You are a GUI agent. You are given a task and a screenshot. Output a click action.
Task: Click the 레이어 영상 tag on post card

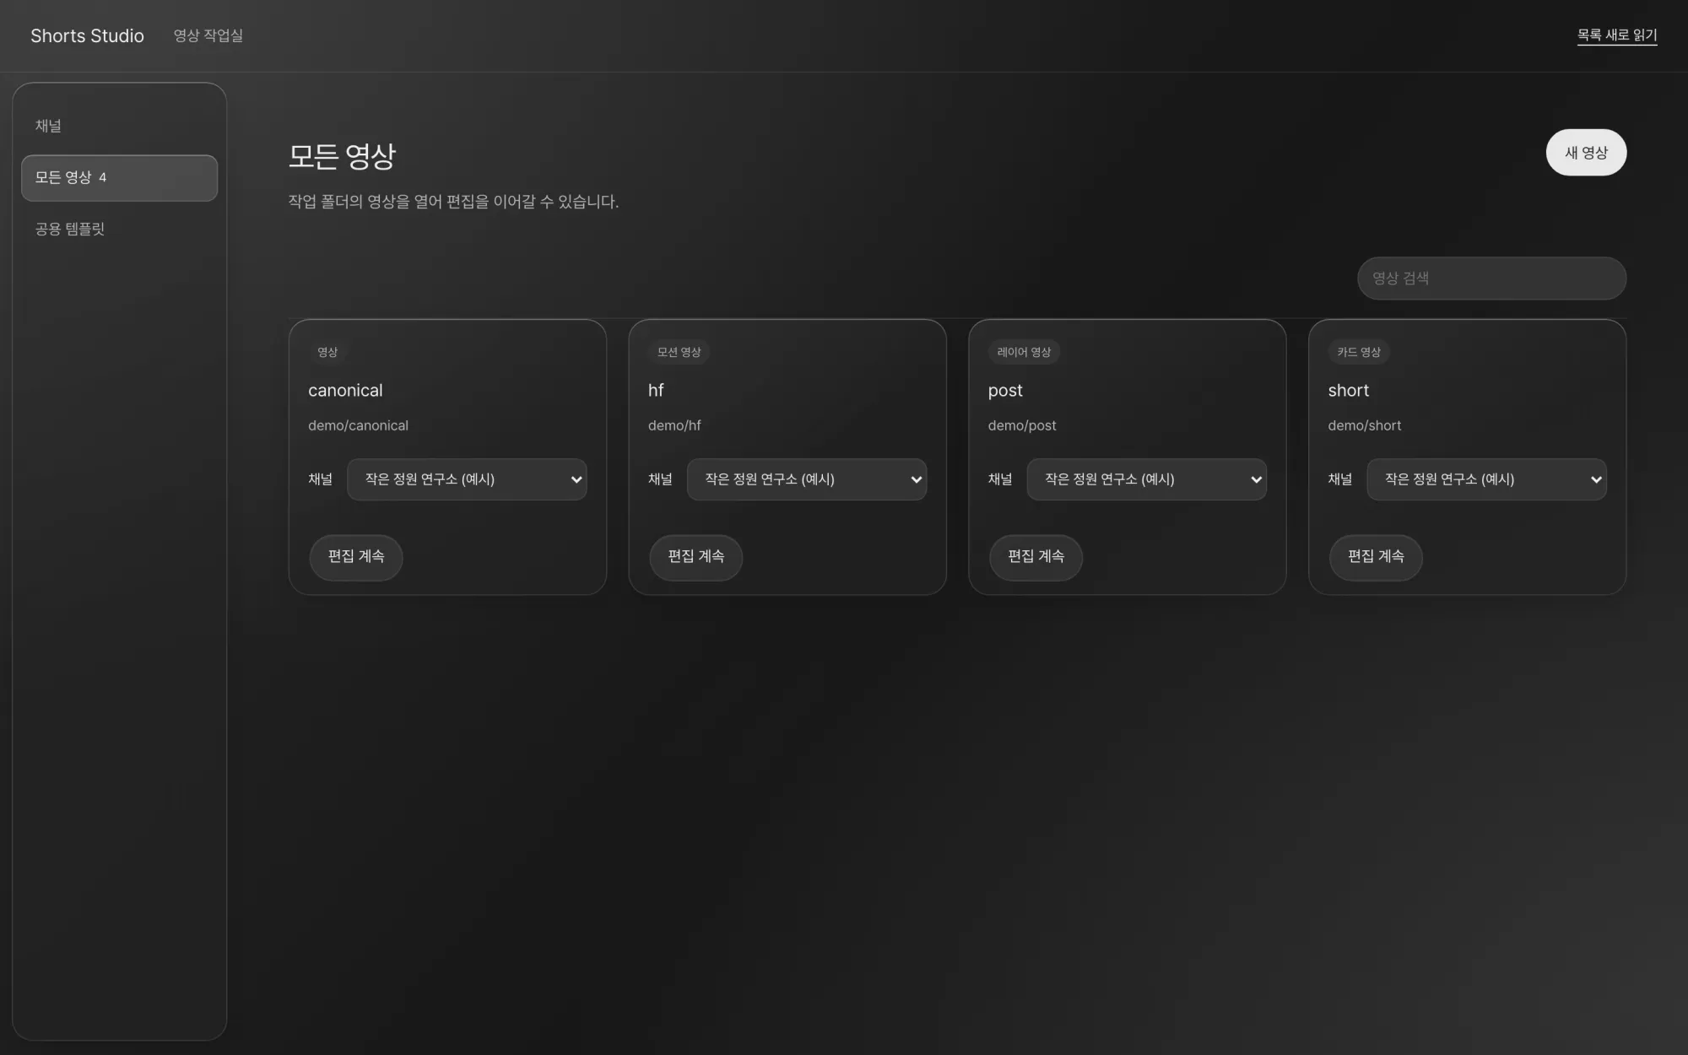(x=1024, y=352)
